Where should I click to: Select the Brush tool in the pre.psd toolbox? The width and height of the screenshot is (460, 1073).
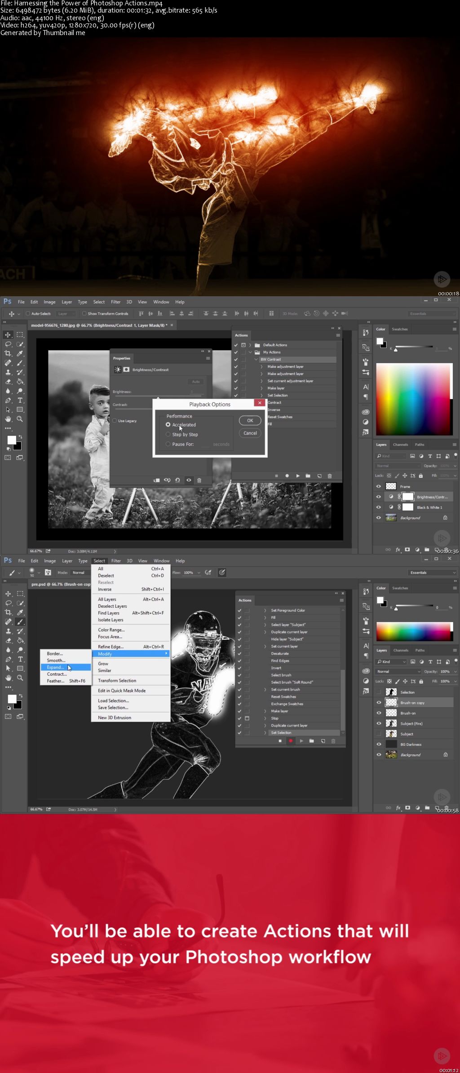click(20, 622)
